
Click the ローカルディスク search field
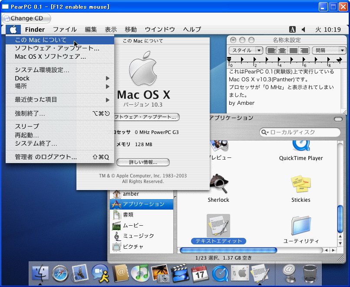tap(300, 132)
